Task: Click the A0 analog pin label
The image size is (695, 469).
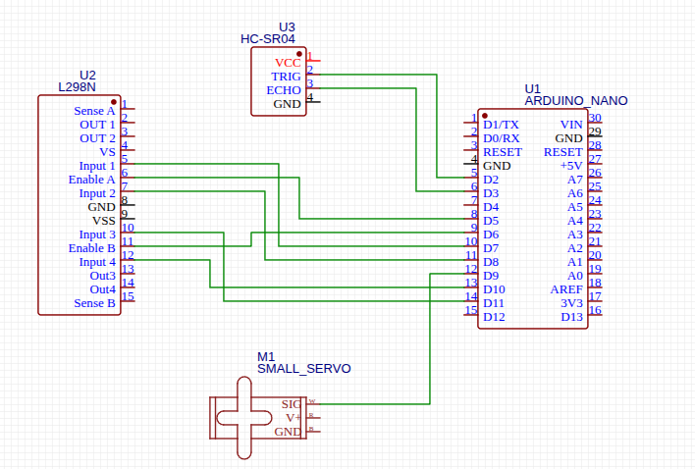Action: click(575, 276)
